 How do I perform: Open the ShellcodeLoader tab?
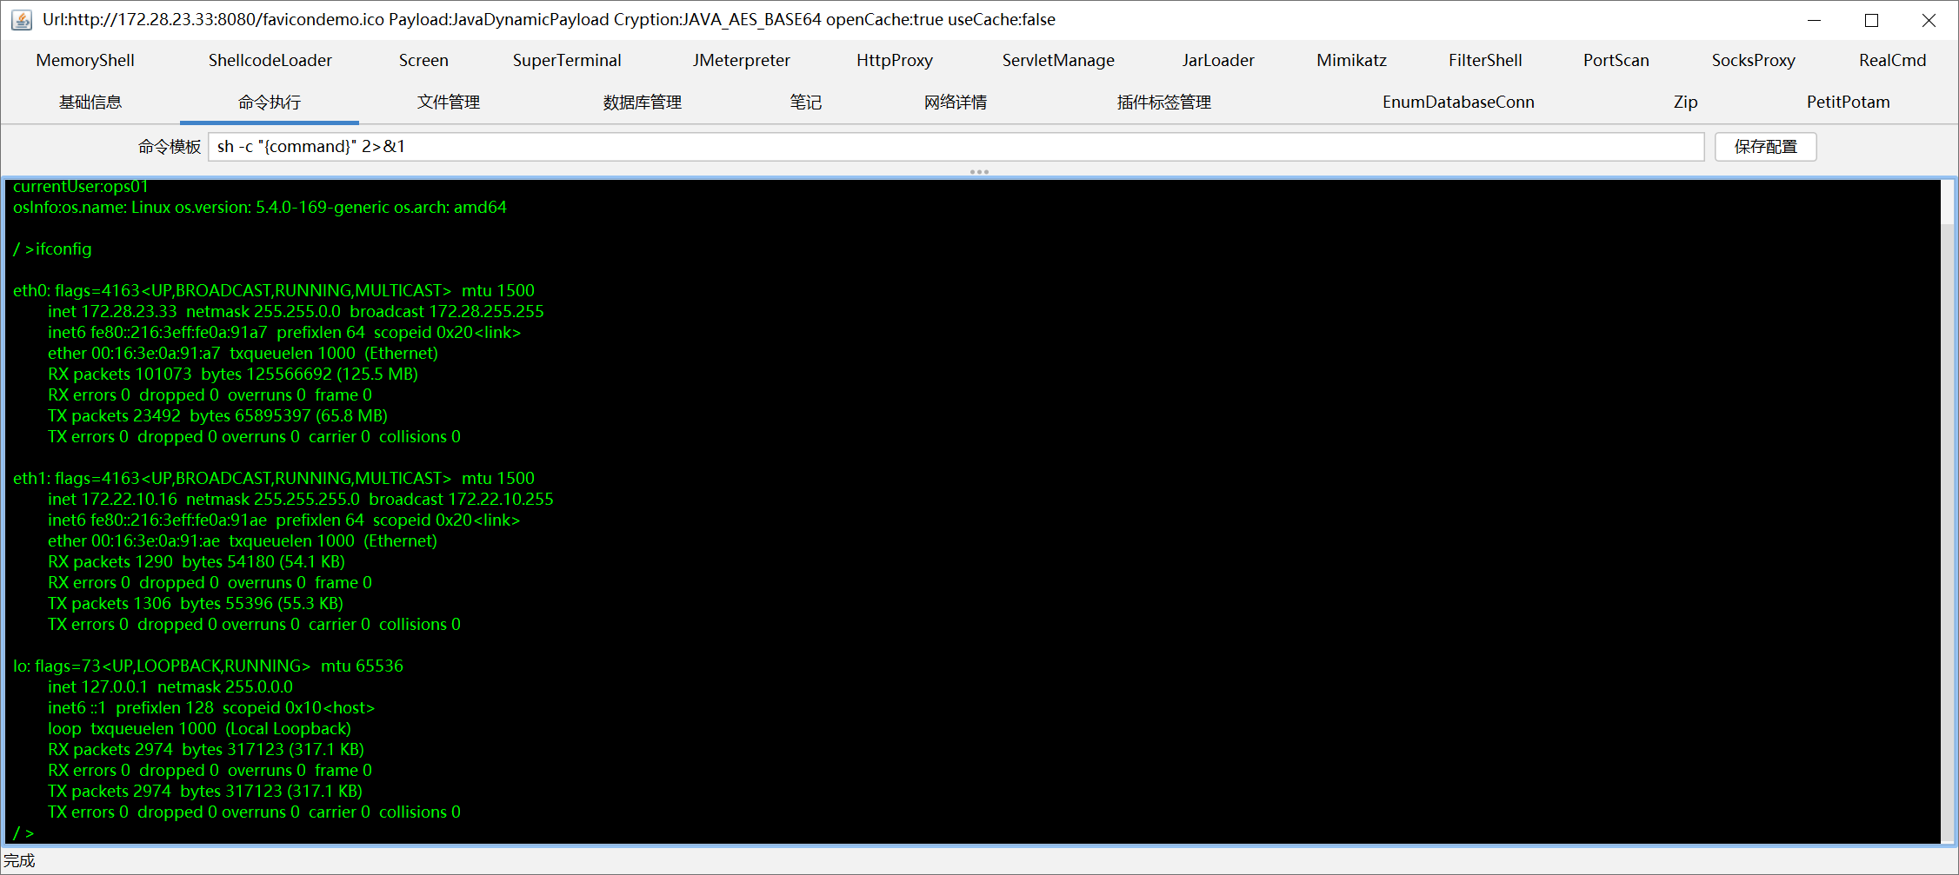(270, 60)
